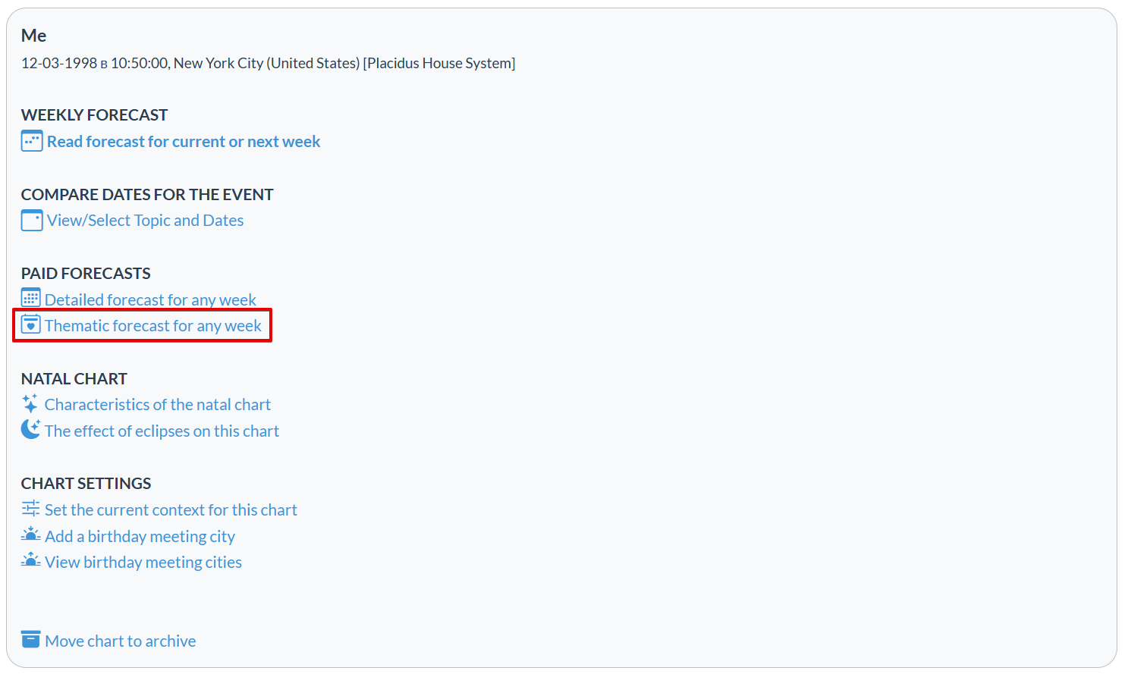Screen dimensions: 1128x674
Task: Choose Add a birthday meeting city
Action: coord(140,537)
